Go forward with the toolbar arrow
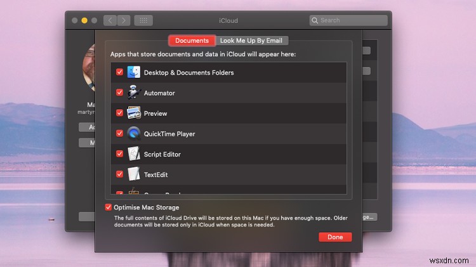Viewport: 476px width, 267px height. click(x=124, y=20)
